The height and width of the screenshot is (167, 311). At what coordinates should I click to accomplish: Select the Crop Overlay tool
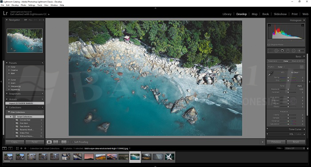(270, 51)
